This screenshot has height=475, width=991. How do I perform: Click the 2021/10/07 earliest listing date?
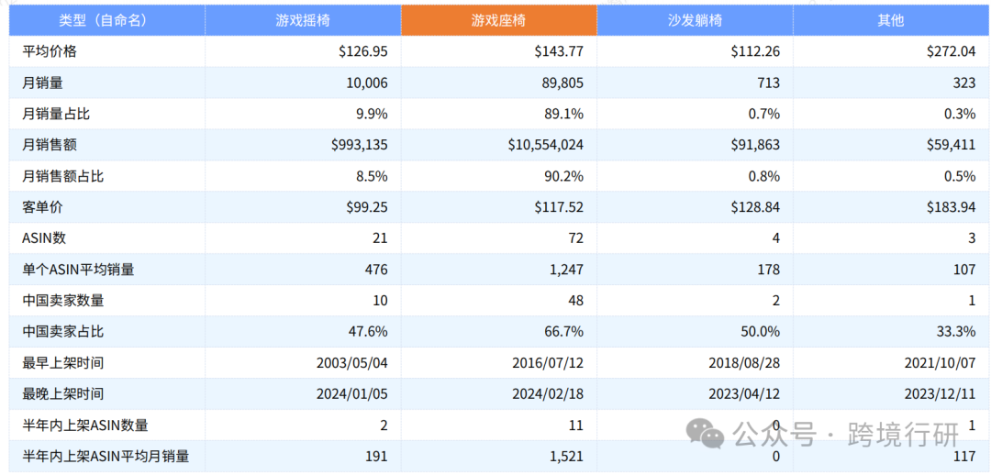tap(940, 363)
